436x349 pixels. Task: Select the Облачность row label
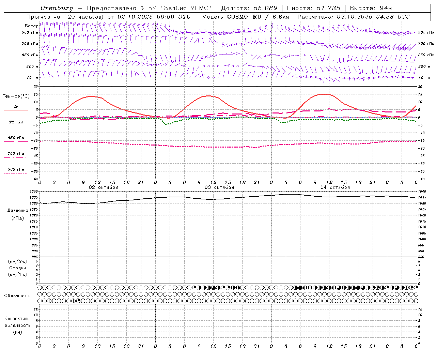click(x=17, y=296)
